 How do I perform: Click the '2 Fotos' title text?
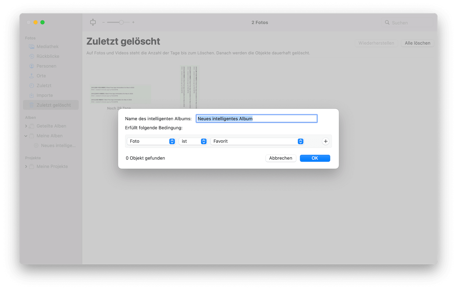[x=260, y=22]
